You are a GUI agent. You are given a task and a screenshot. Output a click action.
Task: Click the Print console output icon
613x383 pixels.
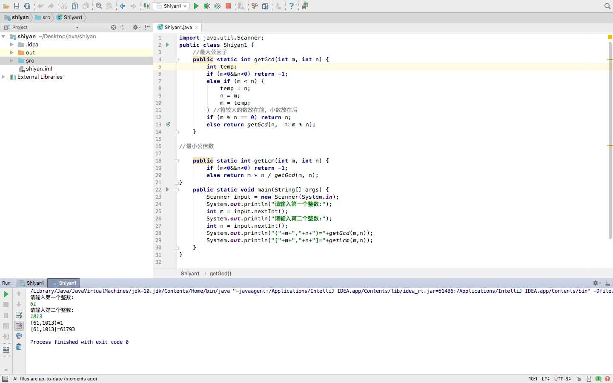[x=19, y=337]
